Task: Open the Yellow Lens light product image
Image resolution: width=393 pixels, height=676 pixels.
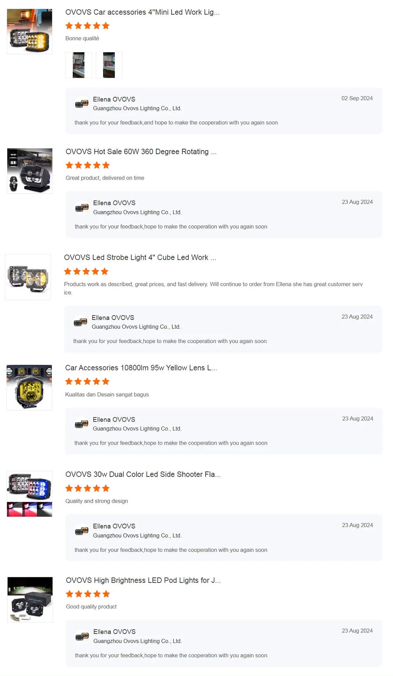Action: click(29, 387)
